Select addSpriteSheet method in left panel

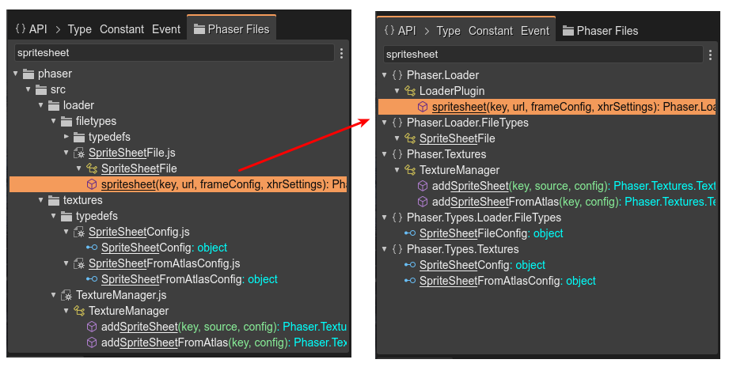click(x=224, y=327)
